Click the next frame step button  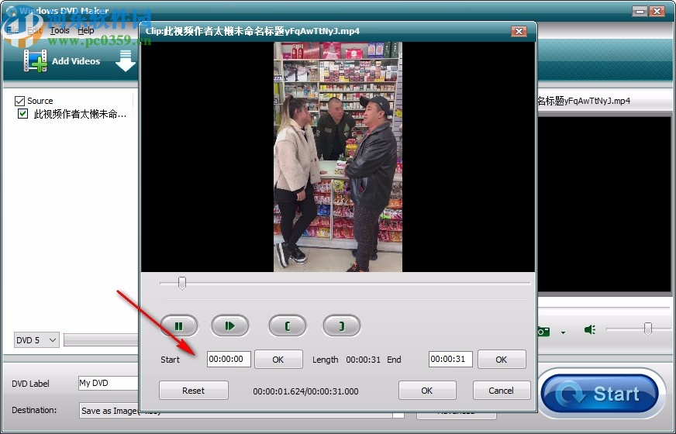(x=230, y=325)
